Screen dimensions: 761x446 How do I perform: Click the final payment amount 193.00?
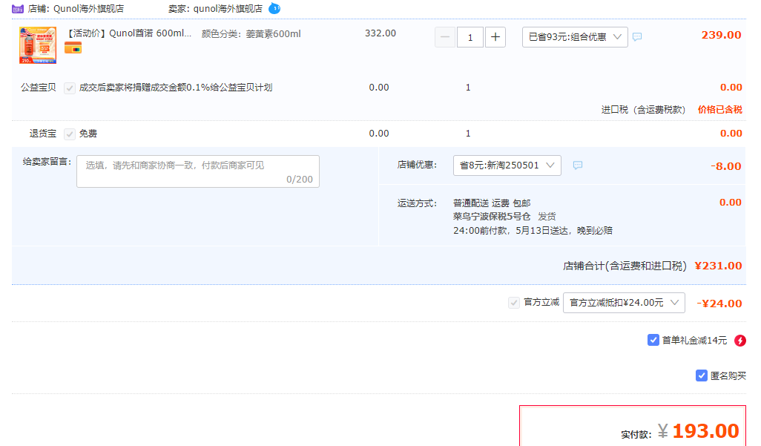705,431
